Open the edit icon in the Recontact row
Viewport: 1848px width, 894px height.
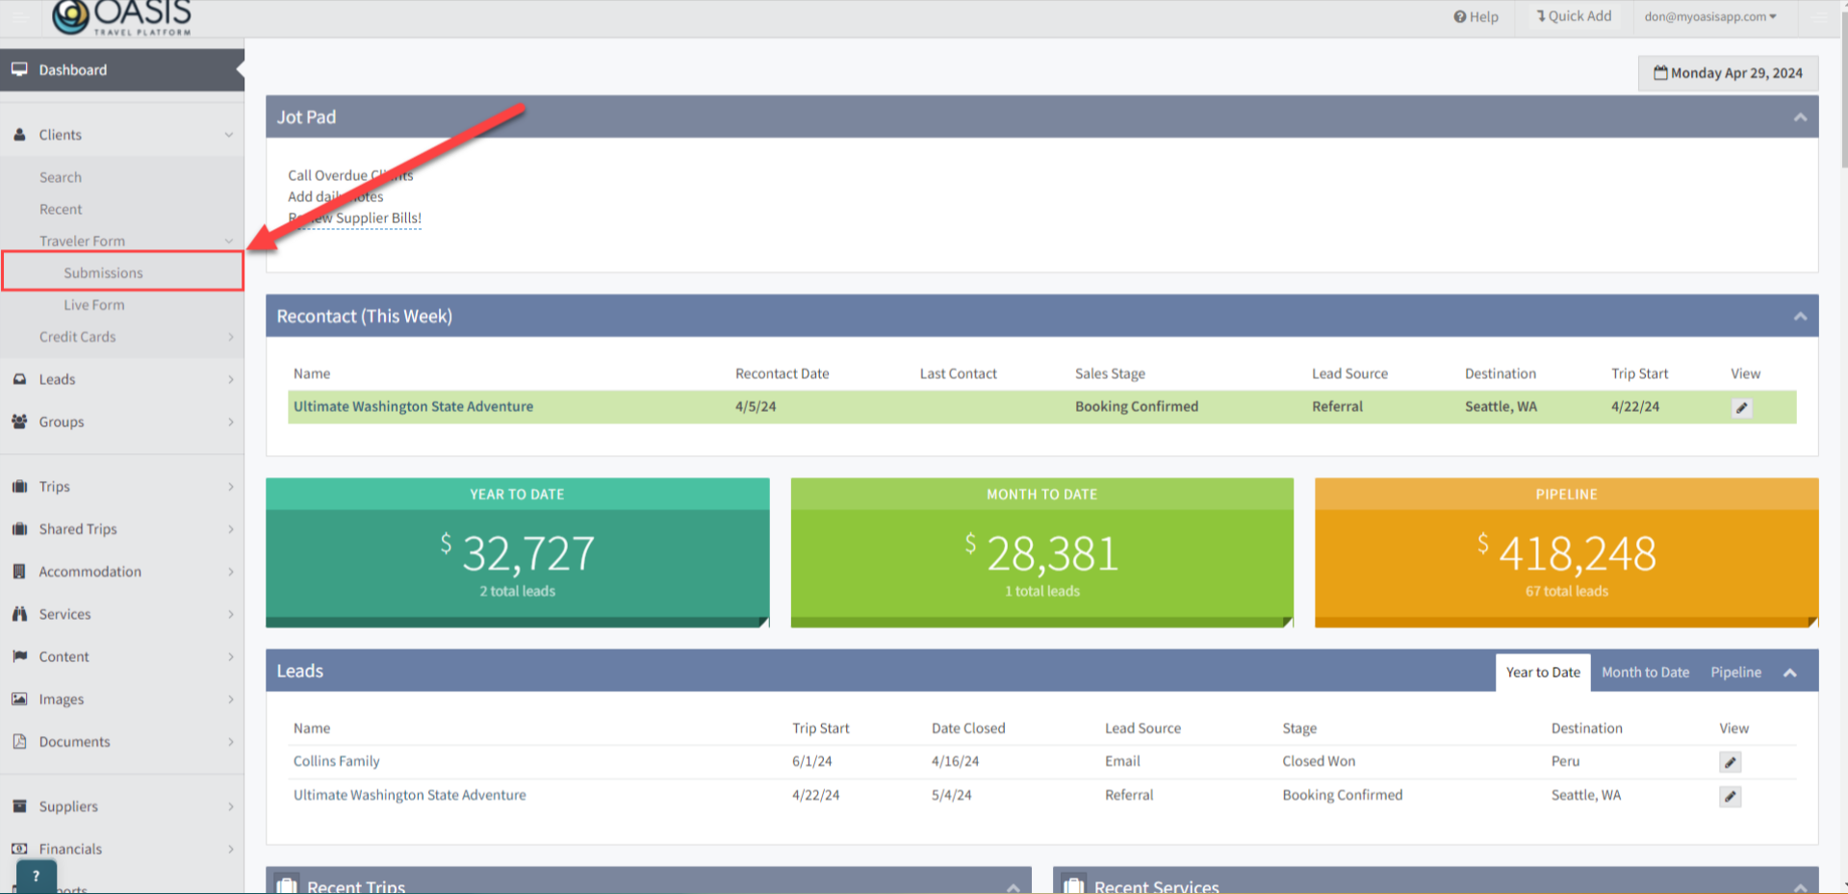point(1741,408)
